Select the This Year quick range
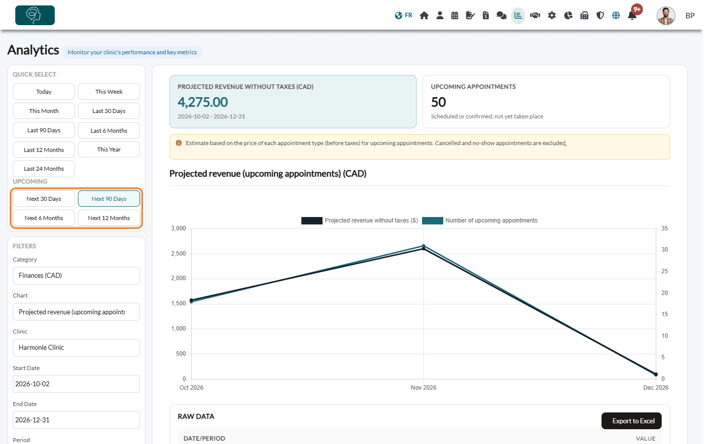 pyautogui.click(x=109, y=149)
